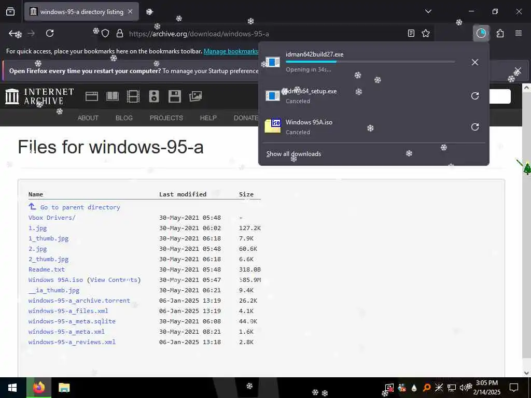Open the 2_thumb.jpg file link
The width and height of the screenshot is (531, 398).
point(48,259)
